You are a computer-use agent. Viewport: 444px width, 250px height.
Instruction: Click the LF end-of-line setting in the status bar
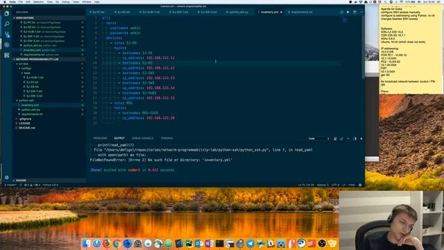[x=344, y=185]
